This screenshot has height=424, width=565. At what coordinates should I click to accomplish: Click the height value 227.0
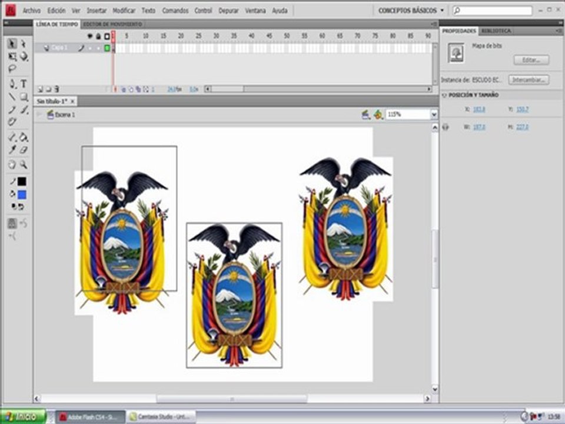[x=522, y=127]
